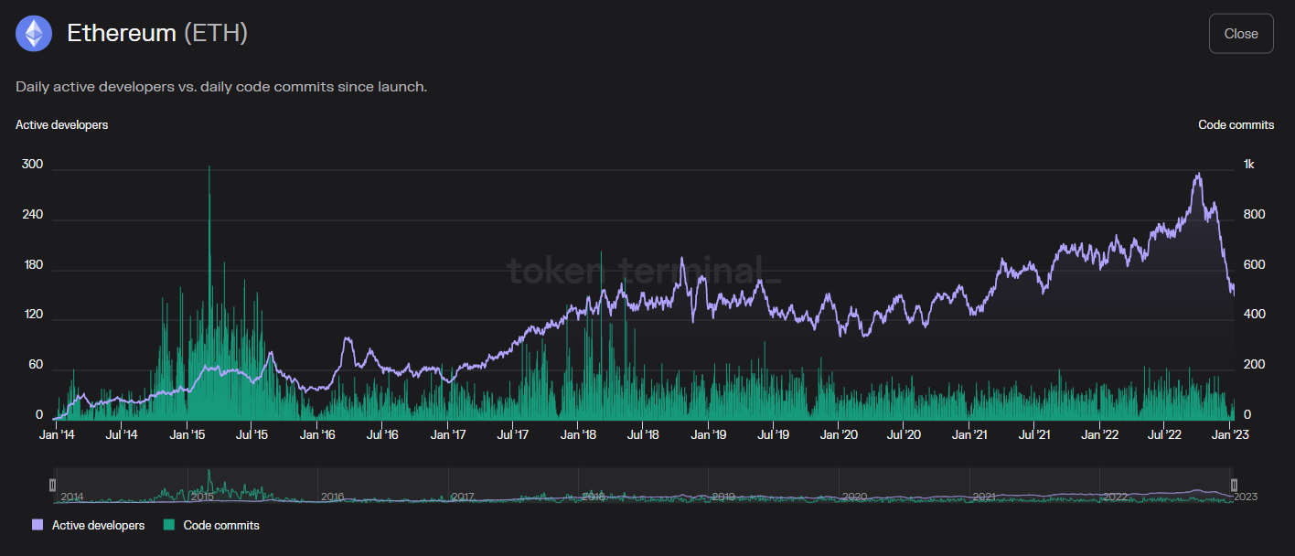Click the 2018 region in the overview navigator
This screenshot has width=1295, height=556.
click(593, 497)
